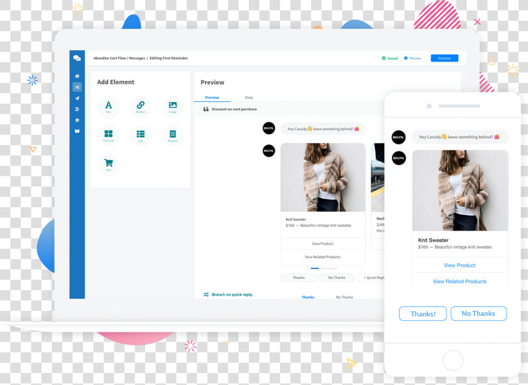The height and width of the screenshot is (385, 528).
Task: Click the quote icon beside Discount on next purchase
Action: (206, 109)
